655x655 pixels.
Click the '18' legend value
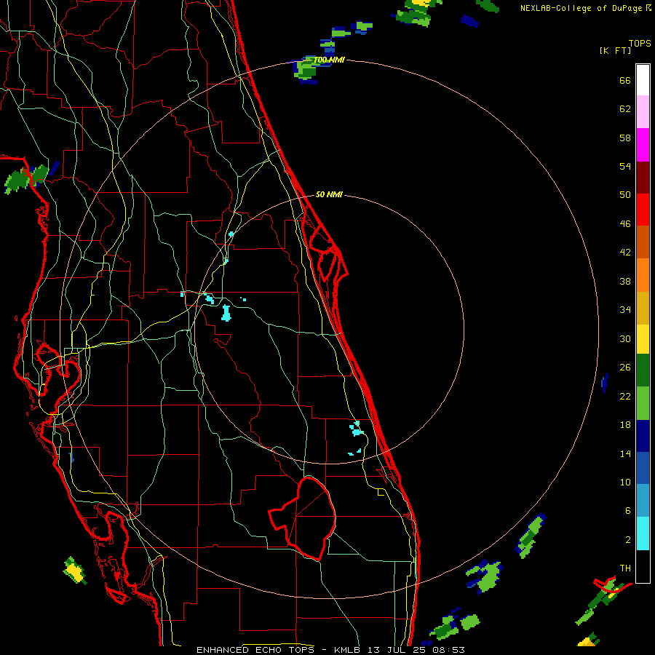click(x=625, y=425)
